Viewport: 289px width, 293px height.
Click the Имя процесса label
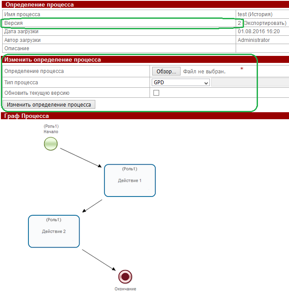22,14
